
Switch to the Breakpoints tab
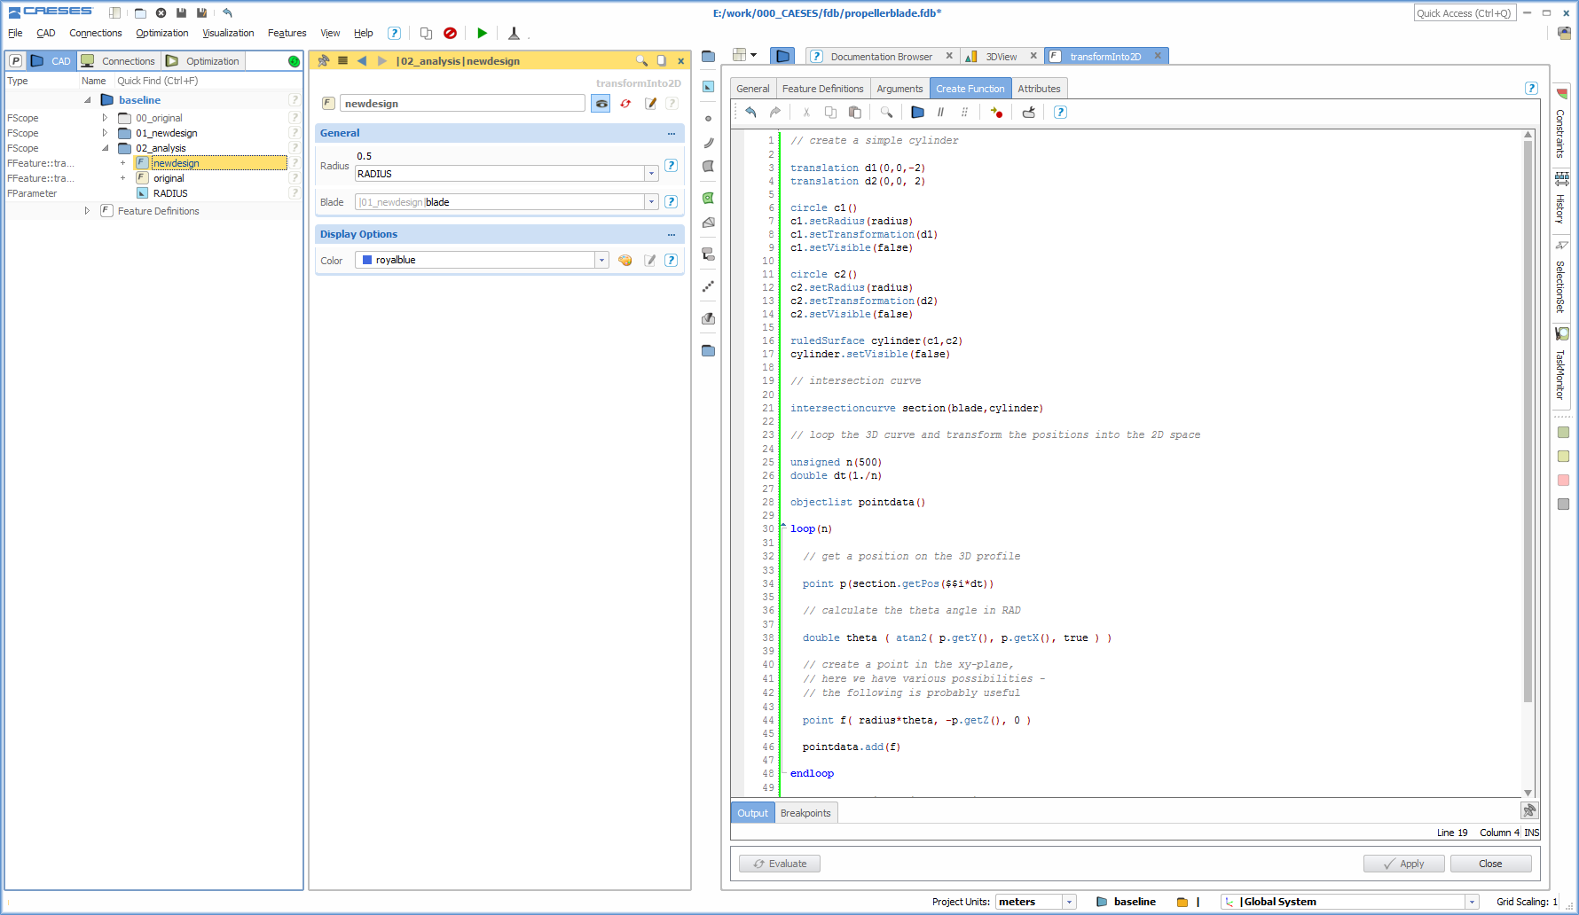tap(805, 813)
